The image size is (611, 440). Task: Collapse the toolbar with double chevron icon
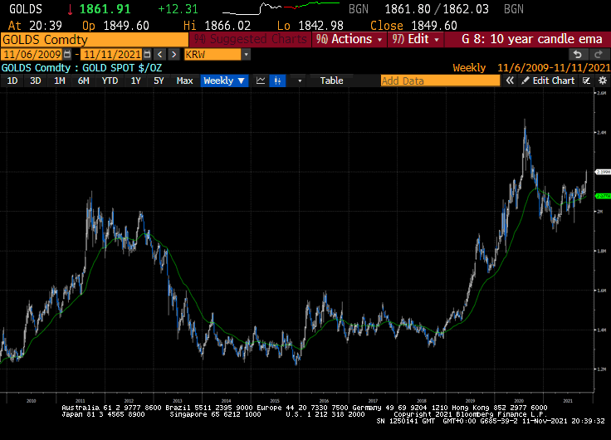pyautogui.click(x=510, y=81)
